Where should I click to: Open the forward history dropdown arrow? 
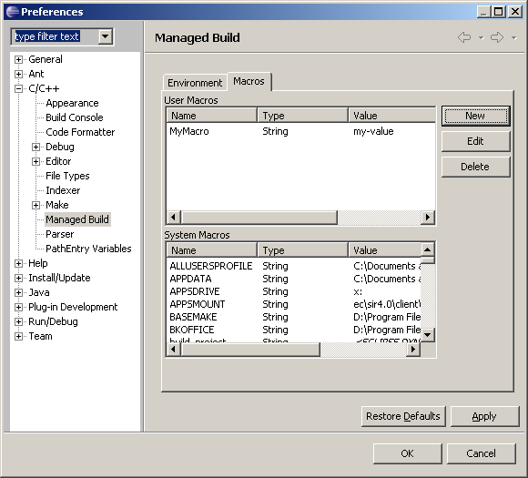pos(513,38)
